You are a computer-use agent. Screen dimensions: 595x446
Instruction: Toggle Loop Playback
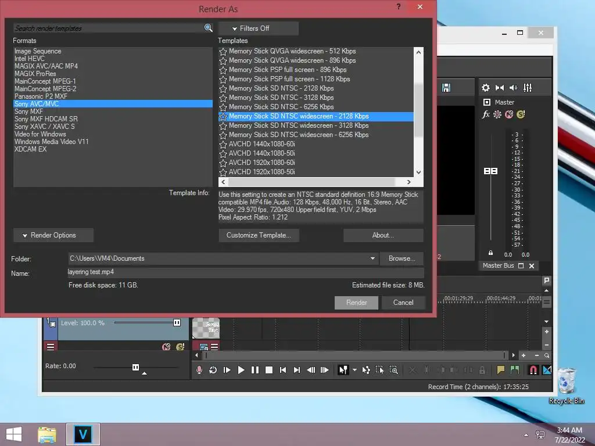click(x=213, y=370)
